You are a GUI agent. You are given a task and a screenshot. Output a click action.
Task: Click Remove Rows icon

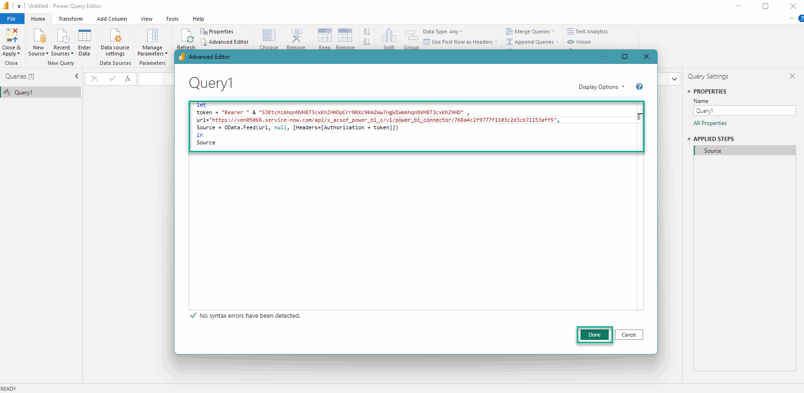345,36
